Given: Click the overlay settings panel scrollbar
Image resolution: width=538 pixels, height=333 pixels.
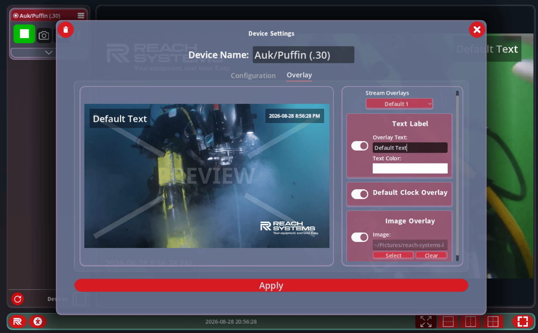Looking at the screenshot, I should 457,176.
